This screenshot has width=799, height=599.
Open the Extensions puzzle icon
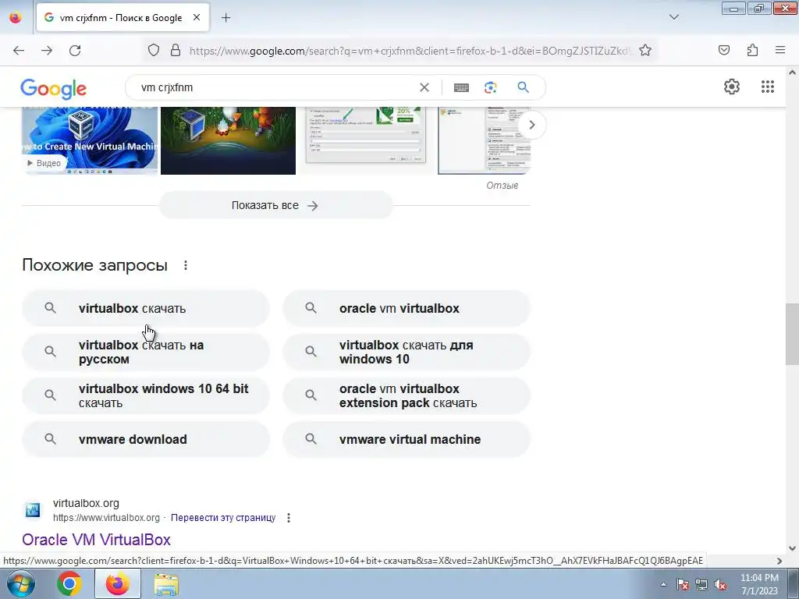pyautogui.click(x=752, y=51)
